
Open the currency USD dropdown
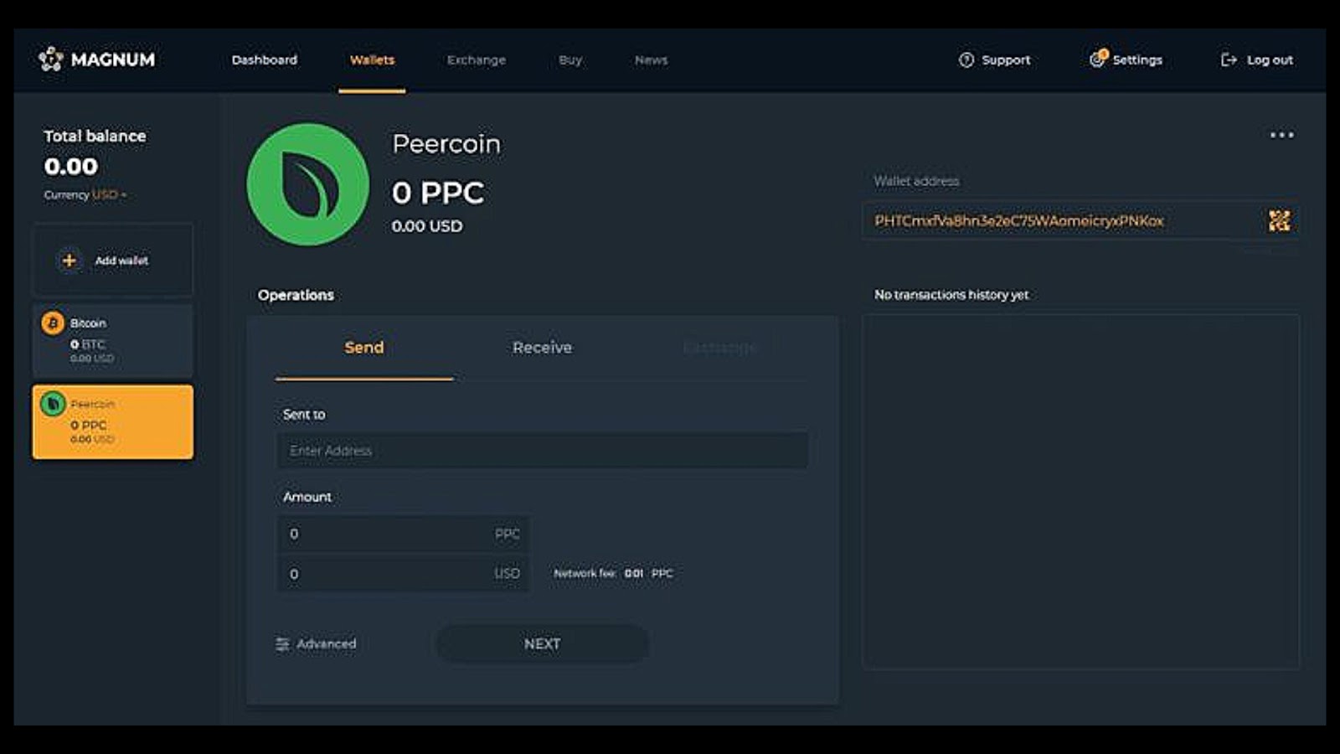109,194
